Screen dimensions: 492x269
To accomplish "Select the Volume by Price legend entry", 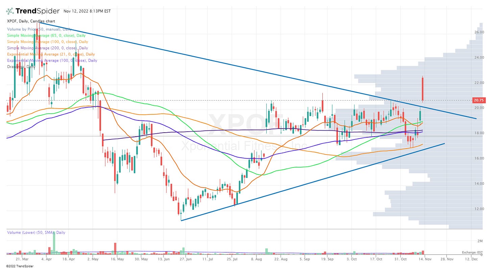I will [40, 29].
